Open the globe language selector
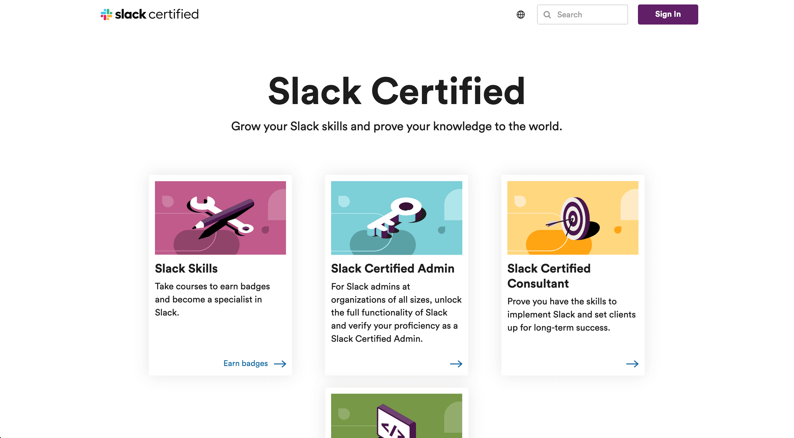This screenshot has width=794, height=438. [521, 15]
